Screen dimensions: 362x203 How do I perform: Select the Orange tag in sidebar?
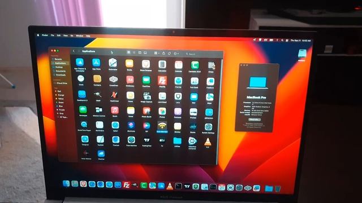click(x=61, y=95)
